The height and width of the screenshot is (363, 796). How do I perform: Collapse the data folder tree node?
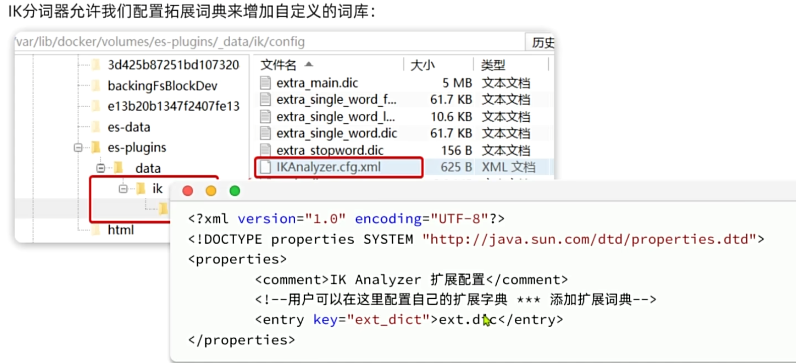pos(101,168)
